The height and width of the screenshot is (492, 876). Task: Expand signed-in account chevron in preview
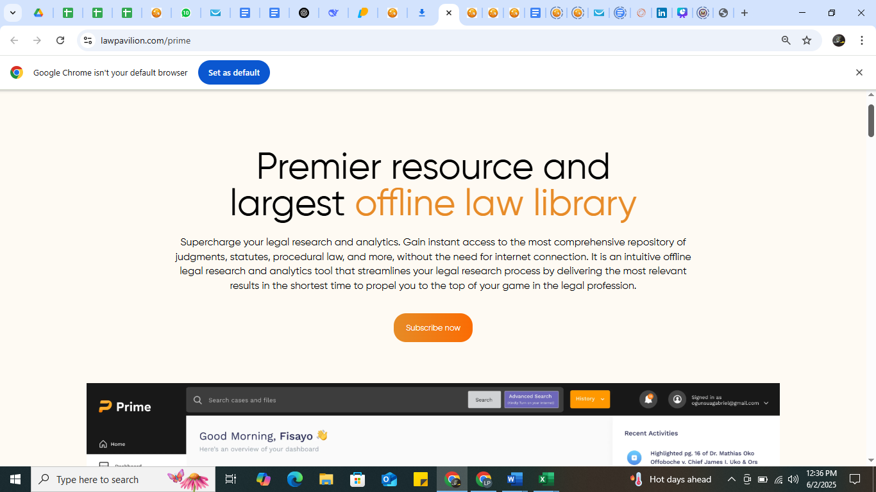point(766,403)
